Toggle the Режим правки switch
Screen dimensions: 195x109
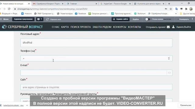click(x=147, y=19)
